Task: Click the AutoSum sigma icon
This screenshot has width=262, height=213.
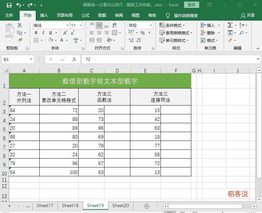Action: 230,25
